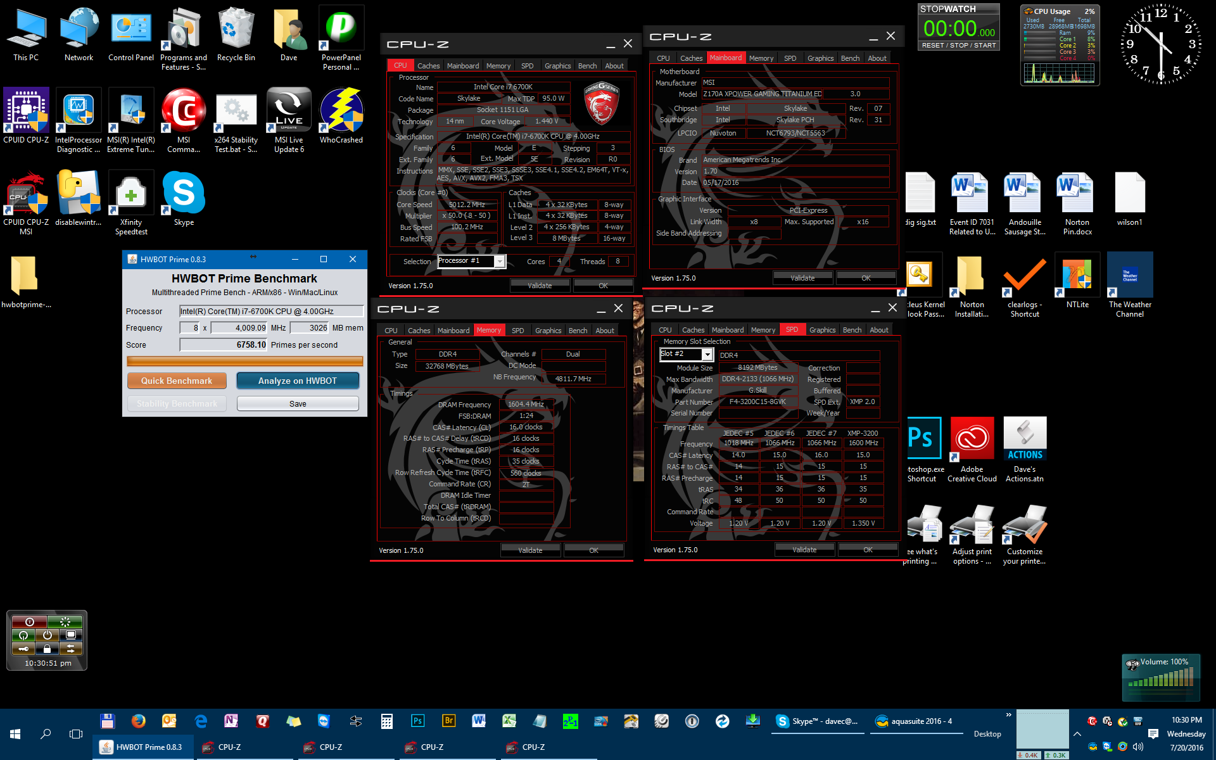Image resolution: width=1216 pixels, height=760 pixels.
Task: Click the key icon in power gadget
Action: [23, 649]
